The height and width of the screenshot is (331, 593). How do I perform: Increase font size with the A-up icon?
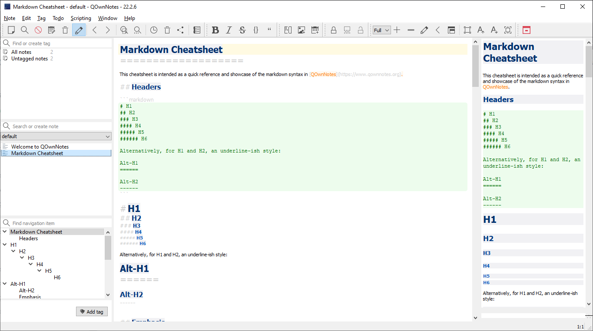click(x=481, y=30)
